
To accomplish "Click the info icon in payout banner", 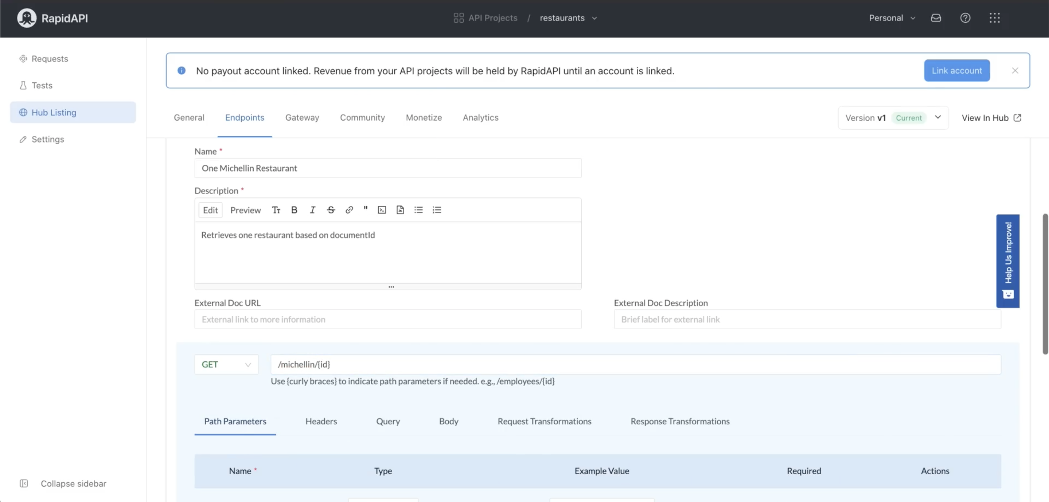I will (182, 71).
